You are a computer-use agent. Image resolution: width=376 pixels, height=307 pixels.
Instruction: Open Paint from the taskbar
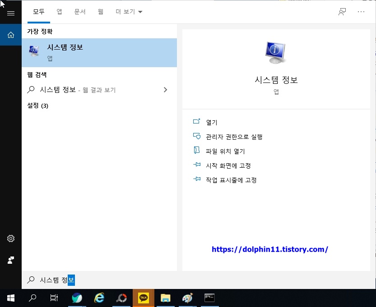pos(187,298)
